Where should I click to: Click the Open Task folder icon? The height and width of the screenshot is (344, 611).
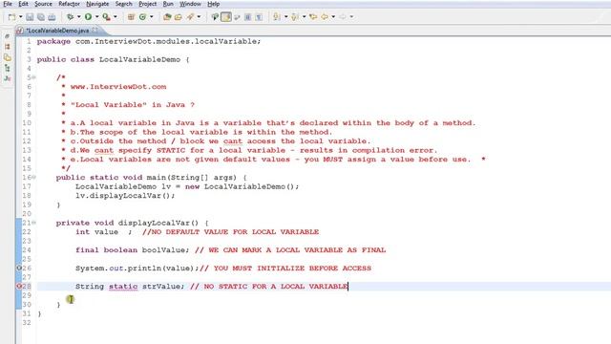tap(179, 17)
